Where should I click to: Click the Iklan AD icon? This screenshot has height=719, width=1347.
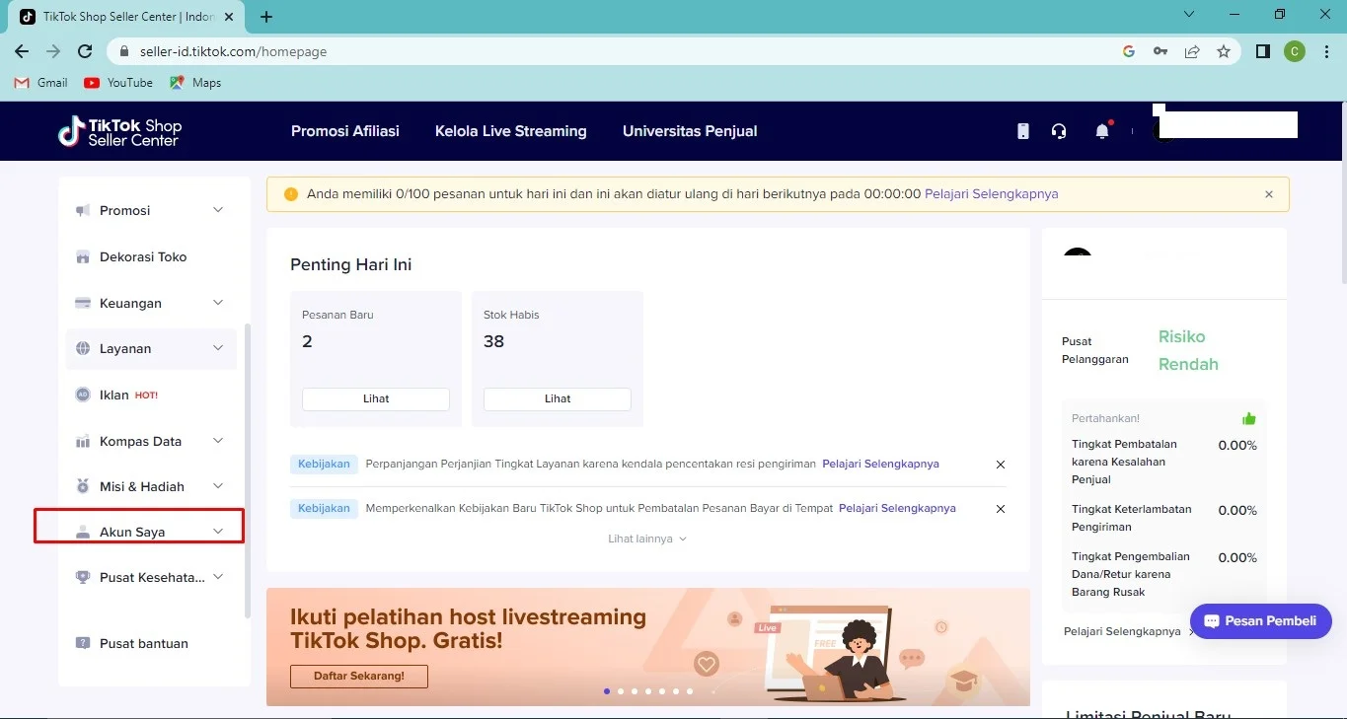83,395
